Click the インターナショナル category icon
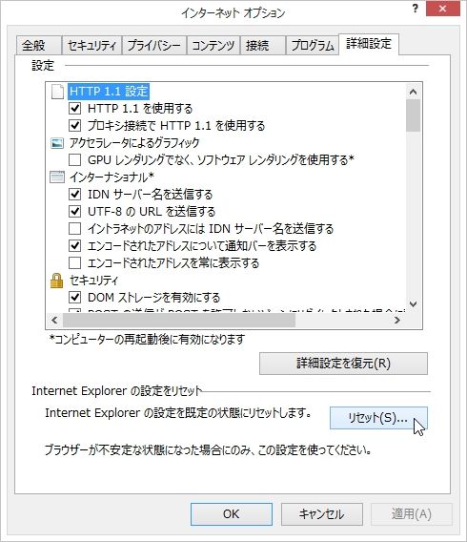The height and width of the screenshot is (542, 467). click(57, 177)
